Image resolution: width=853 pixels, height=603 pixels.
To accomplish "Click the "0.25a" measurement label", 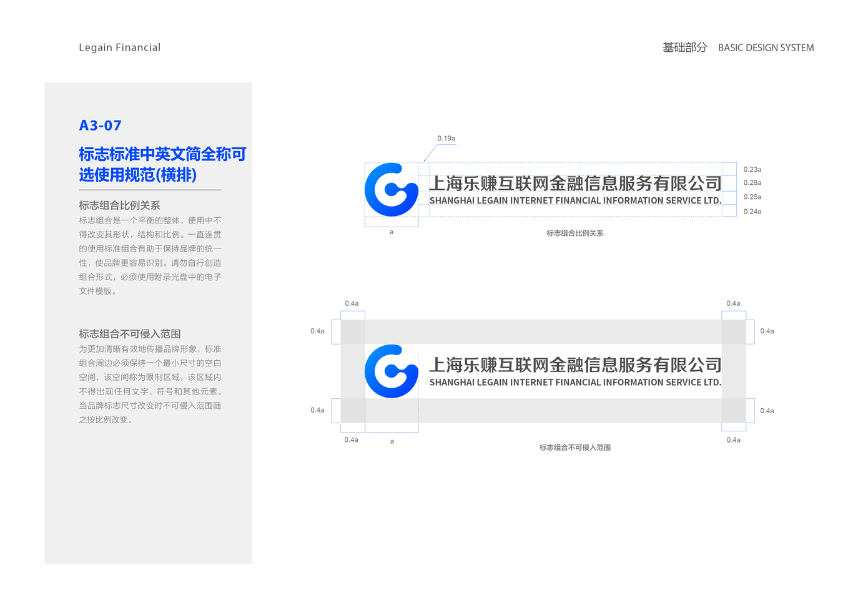I will pos(752,197).
